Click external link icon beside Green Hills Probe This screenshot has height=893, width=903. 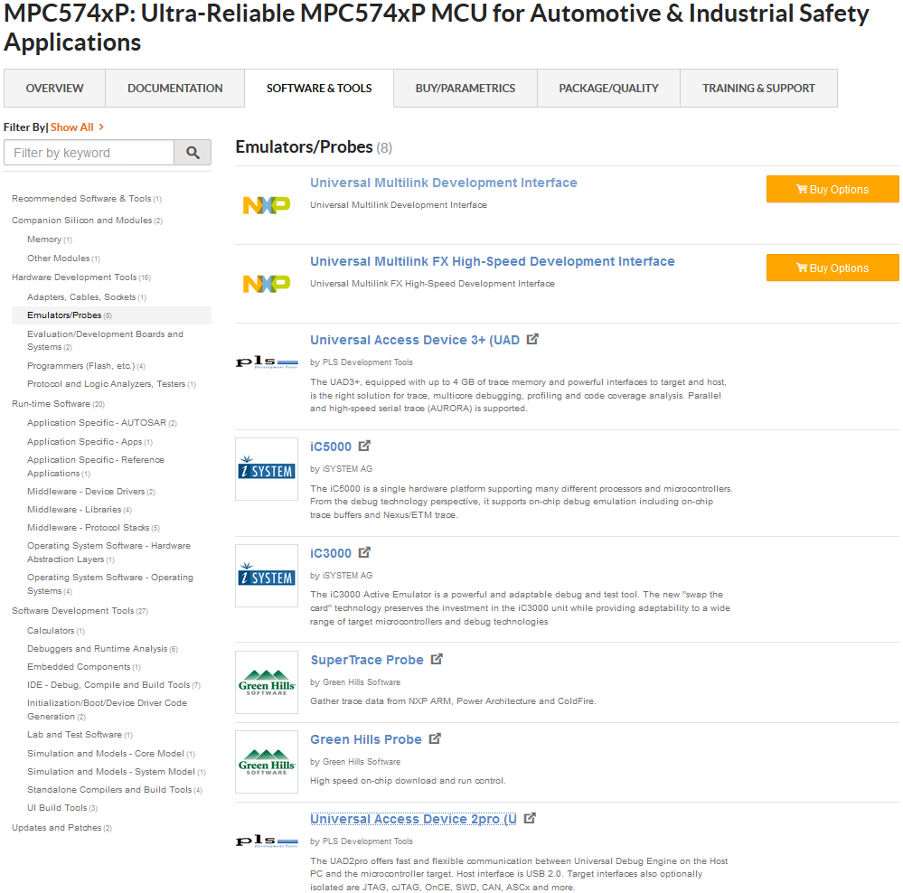[435, 738]
